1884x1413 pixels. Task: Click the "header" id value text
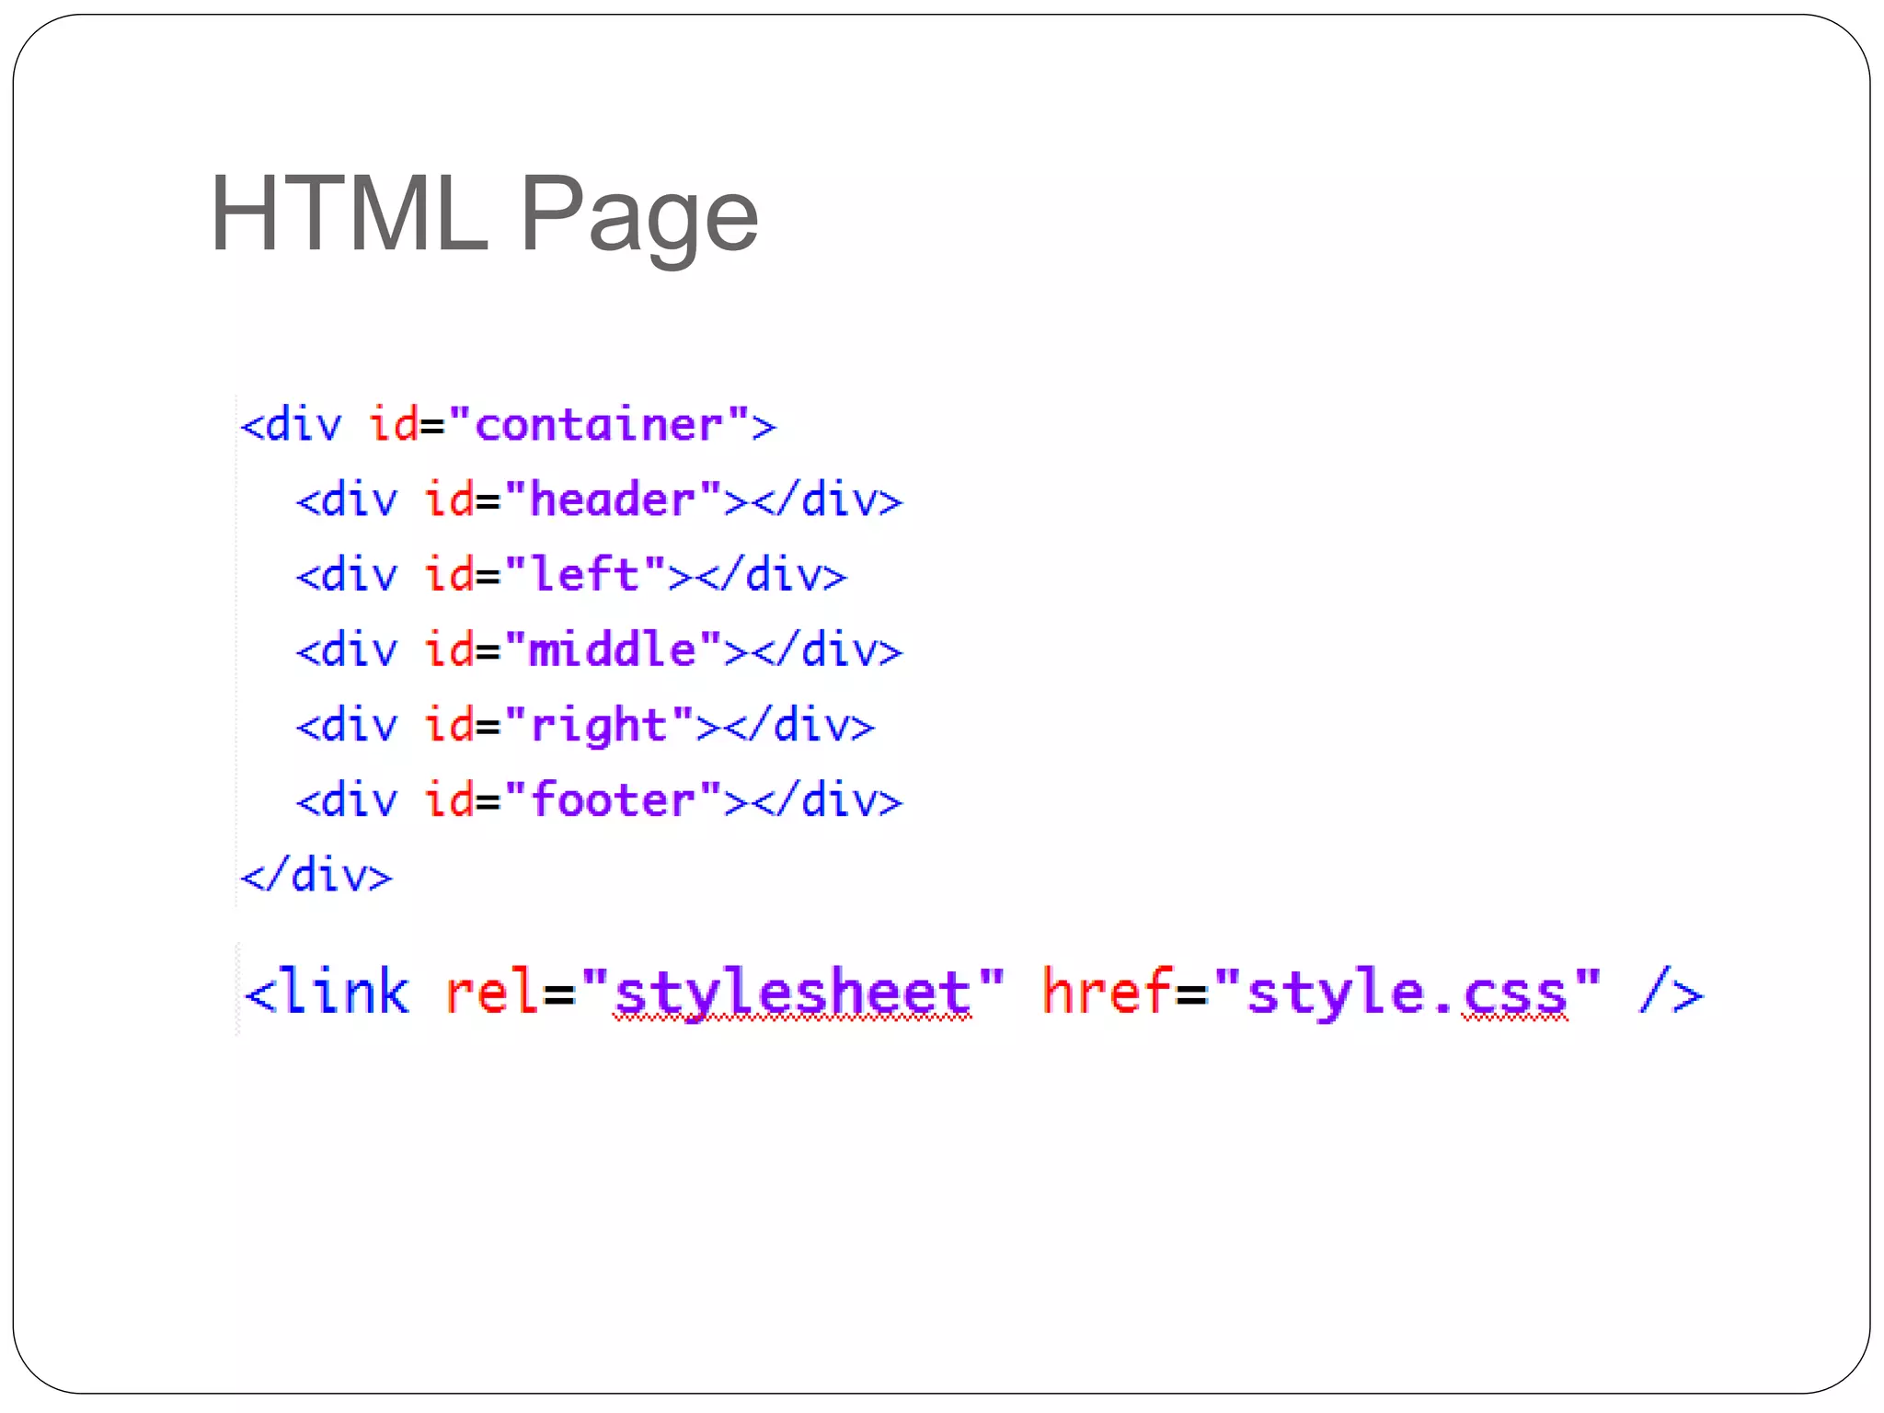click(x=612, y=500)
